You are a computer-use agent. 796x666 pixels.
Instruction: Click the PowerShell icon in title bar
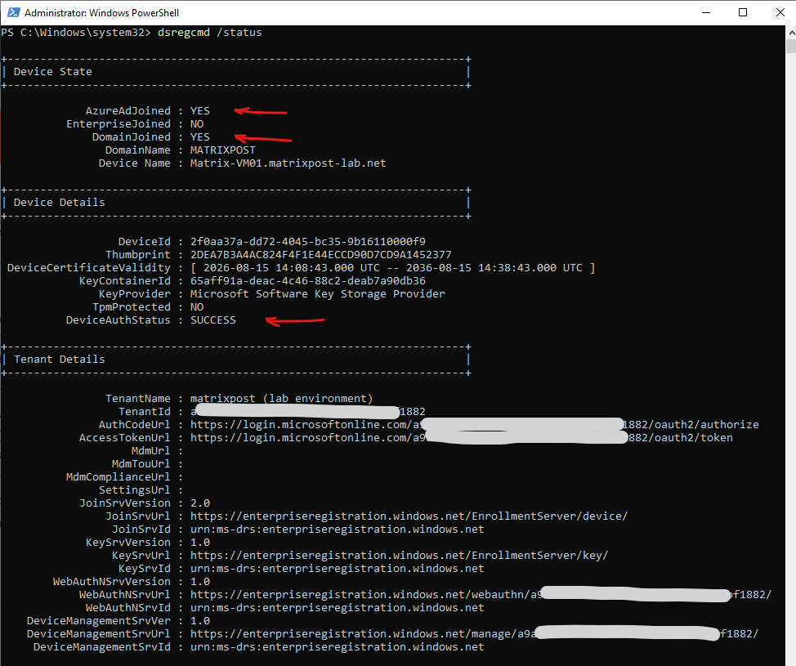pos(13,12)
